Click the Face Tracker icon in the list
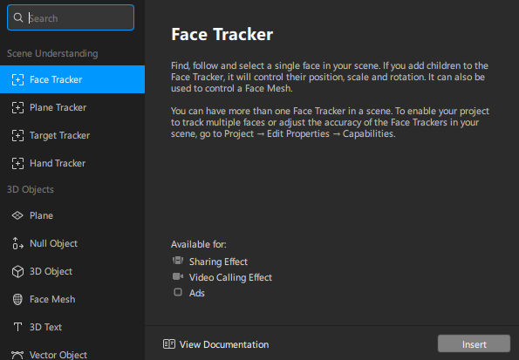The image size is (519, 360). [17, 79]
